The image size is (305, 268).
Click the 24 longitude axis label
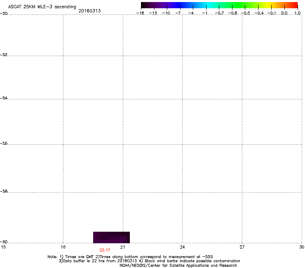click(x=182, y=247)
